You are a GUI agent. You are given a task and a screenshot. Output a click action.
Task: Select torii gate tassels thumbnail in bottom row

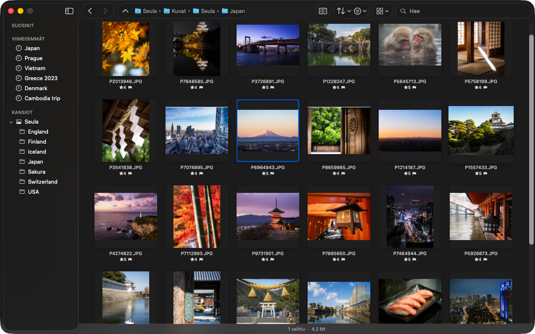pyautogui.click(x=268, y=301)
